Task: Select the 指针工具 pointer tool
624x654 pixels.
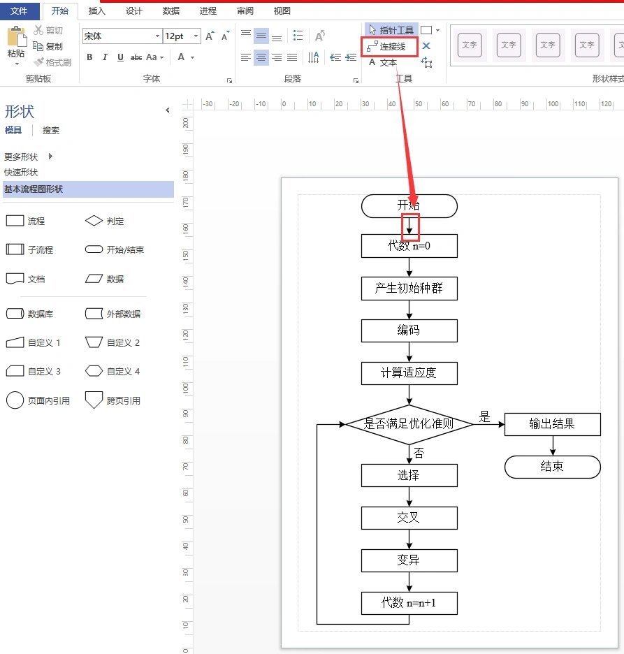Action: 391,30
